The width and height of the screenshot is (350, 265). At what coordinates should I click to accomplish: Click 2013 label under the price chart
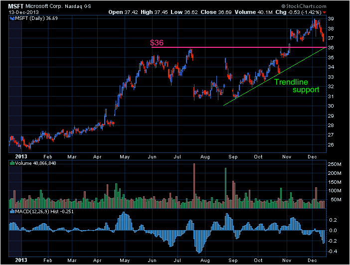(21, 156)
